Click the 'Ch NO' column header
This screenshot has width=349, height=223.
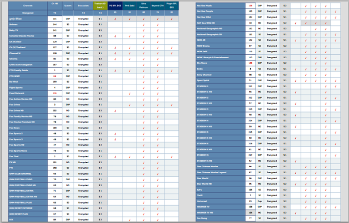(x=55, y=6)
